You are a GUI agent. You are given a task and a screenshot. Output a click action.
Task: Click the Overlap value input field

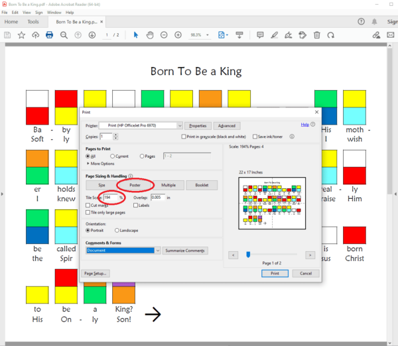point(158,198)
